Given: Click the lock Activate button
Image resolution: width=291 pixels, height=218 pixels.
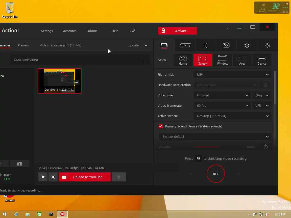Looking at the screenshot, I should pos(177,31).
